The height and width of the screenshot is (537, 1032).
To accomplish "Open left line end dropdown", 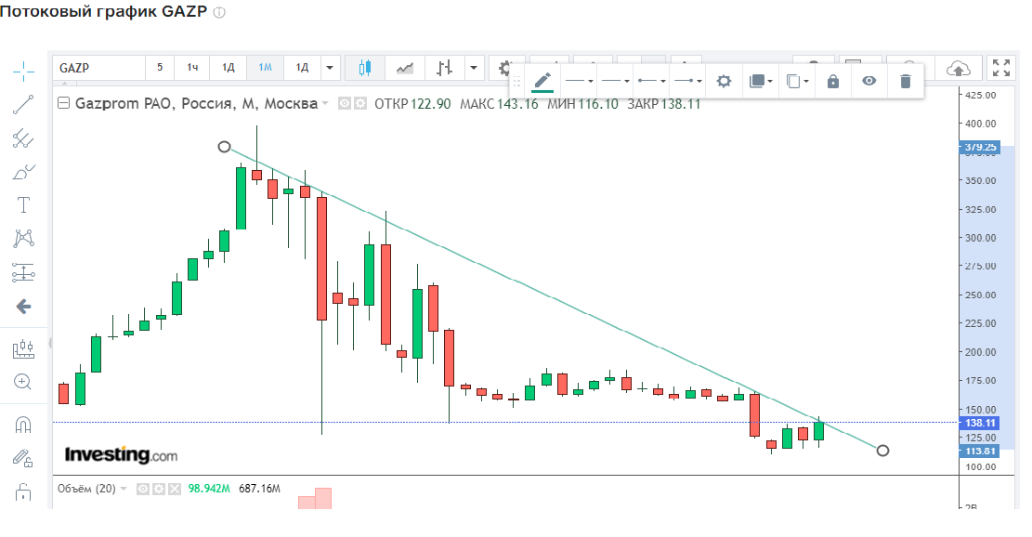I will pyautogui.click(x=651, y=81).
